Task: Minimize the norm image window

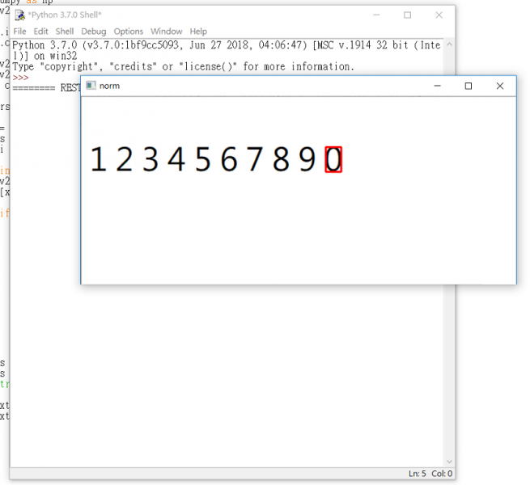Action: tap(438, 86)
